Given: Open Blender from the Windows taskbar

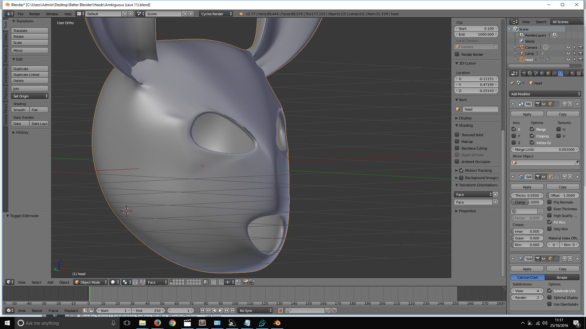Looking at the screenshot, I should 277,323.
